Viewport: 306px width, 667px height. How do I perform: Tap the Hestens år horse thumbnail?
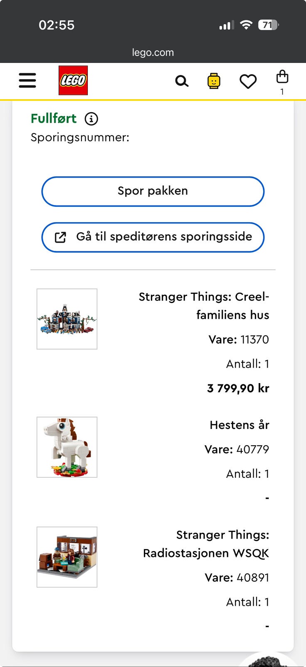(67, 447)
